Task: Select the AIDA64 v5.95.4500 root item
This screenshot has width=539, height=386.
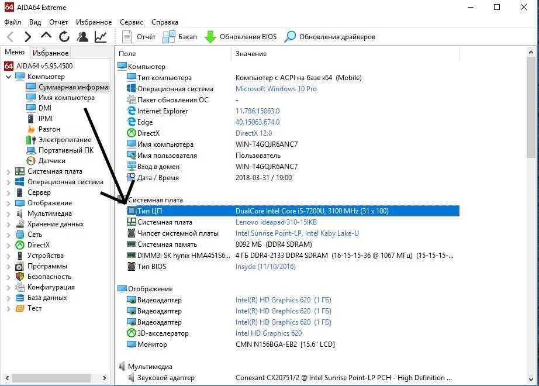Action: coord(39,66)
